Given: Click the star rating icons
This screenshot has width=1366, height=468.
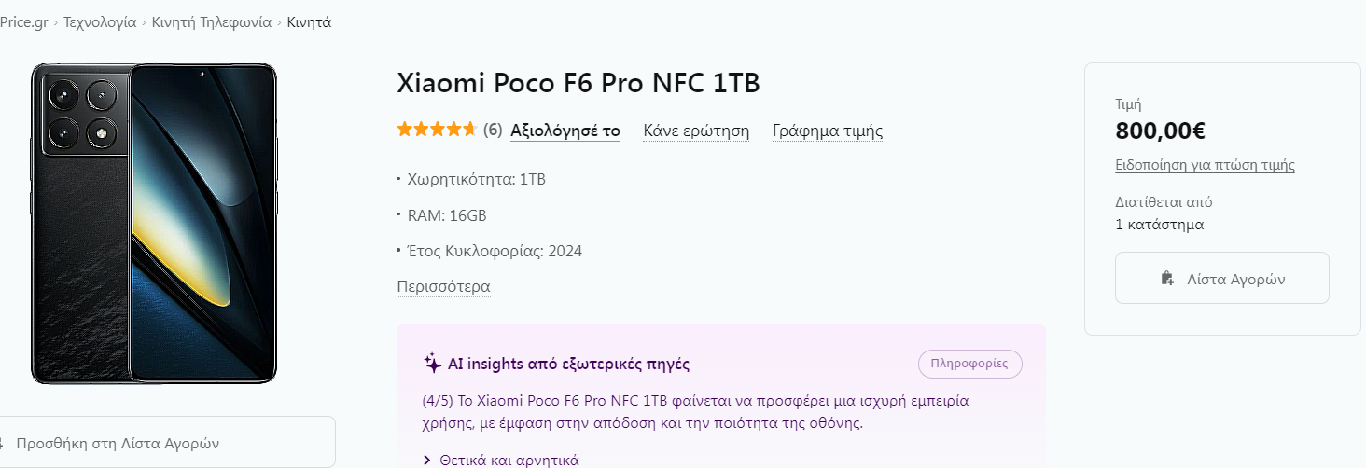Looking at the screenshot, I should tap(437, 130).
